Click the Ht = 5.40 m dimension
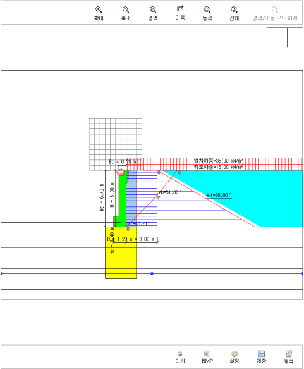 (x=102, y=197)
